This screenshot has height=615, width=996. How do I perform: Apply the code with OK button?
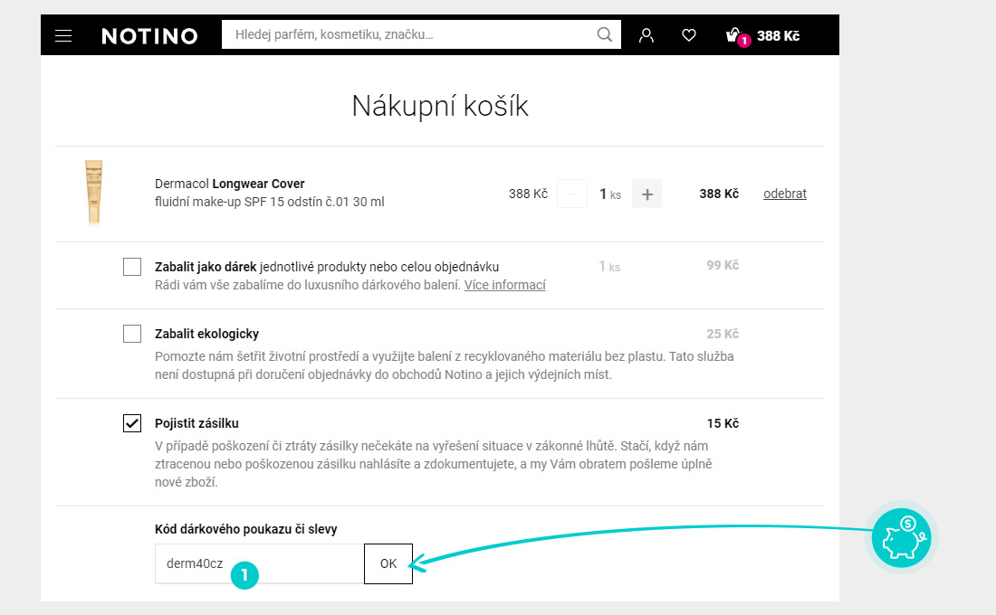[388, 563]
